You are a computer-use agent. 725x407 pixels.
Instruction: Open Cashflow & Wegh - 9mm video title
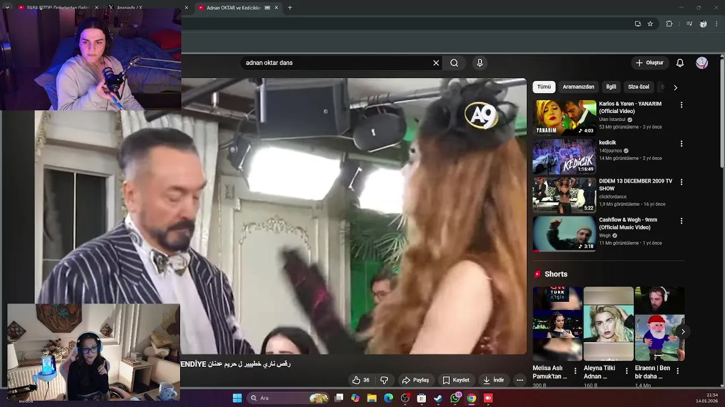[628, 223]
